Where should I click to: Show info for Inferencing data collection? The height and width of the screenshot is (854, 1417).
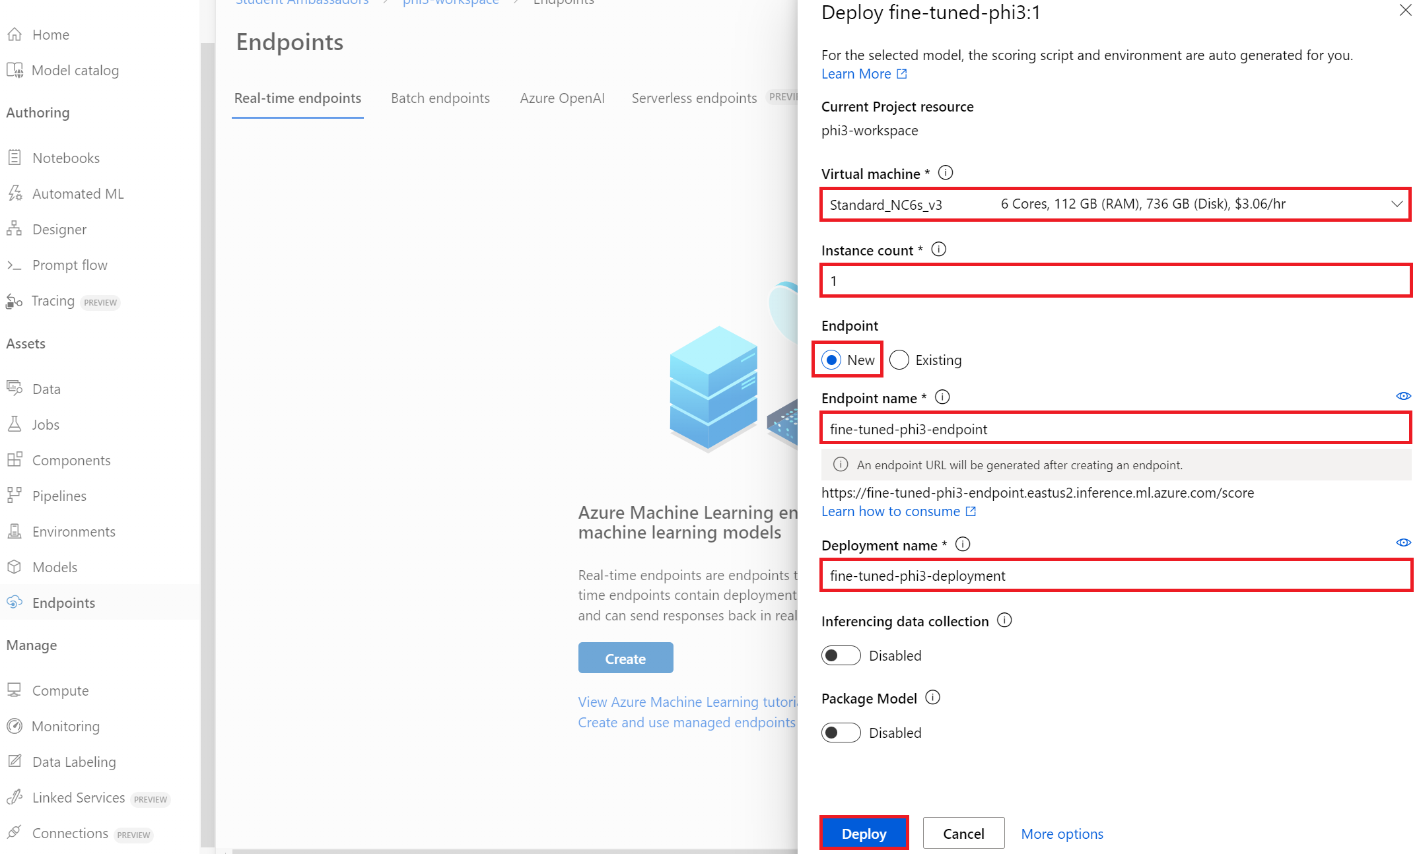1004,620
